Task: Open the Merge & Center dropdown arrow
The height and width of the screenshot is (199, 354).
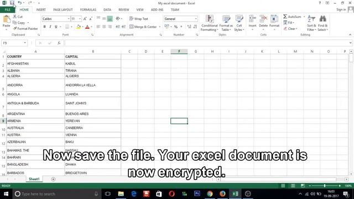Action: pos(160,27)
